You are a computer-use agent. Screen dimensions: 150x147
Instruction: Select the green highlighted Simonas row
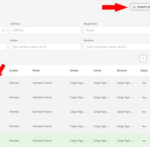click(75, 140)
